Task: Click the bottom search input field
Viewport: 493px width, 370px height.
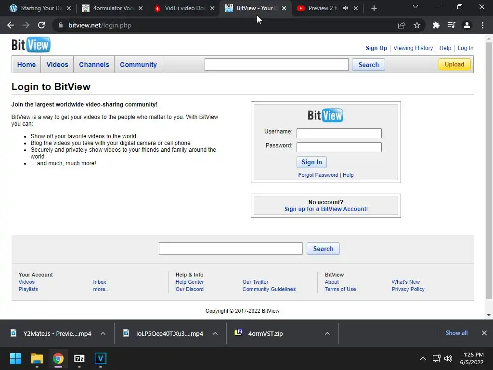Action: 231,249
